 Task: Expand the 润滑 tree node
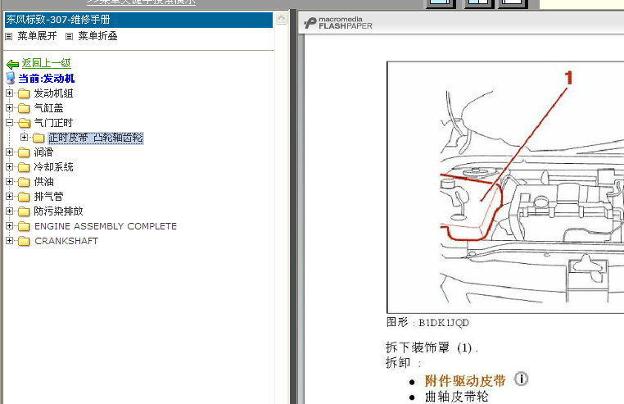click(x=9, y=152)
